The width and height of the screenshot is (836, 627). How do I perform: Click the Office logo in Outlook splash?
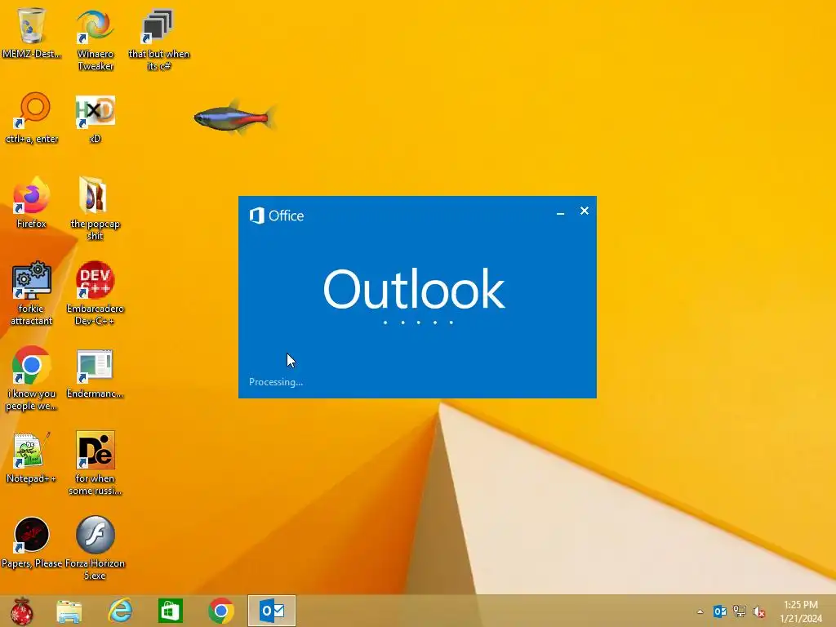click(x=276, y=216)
